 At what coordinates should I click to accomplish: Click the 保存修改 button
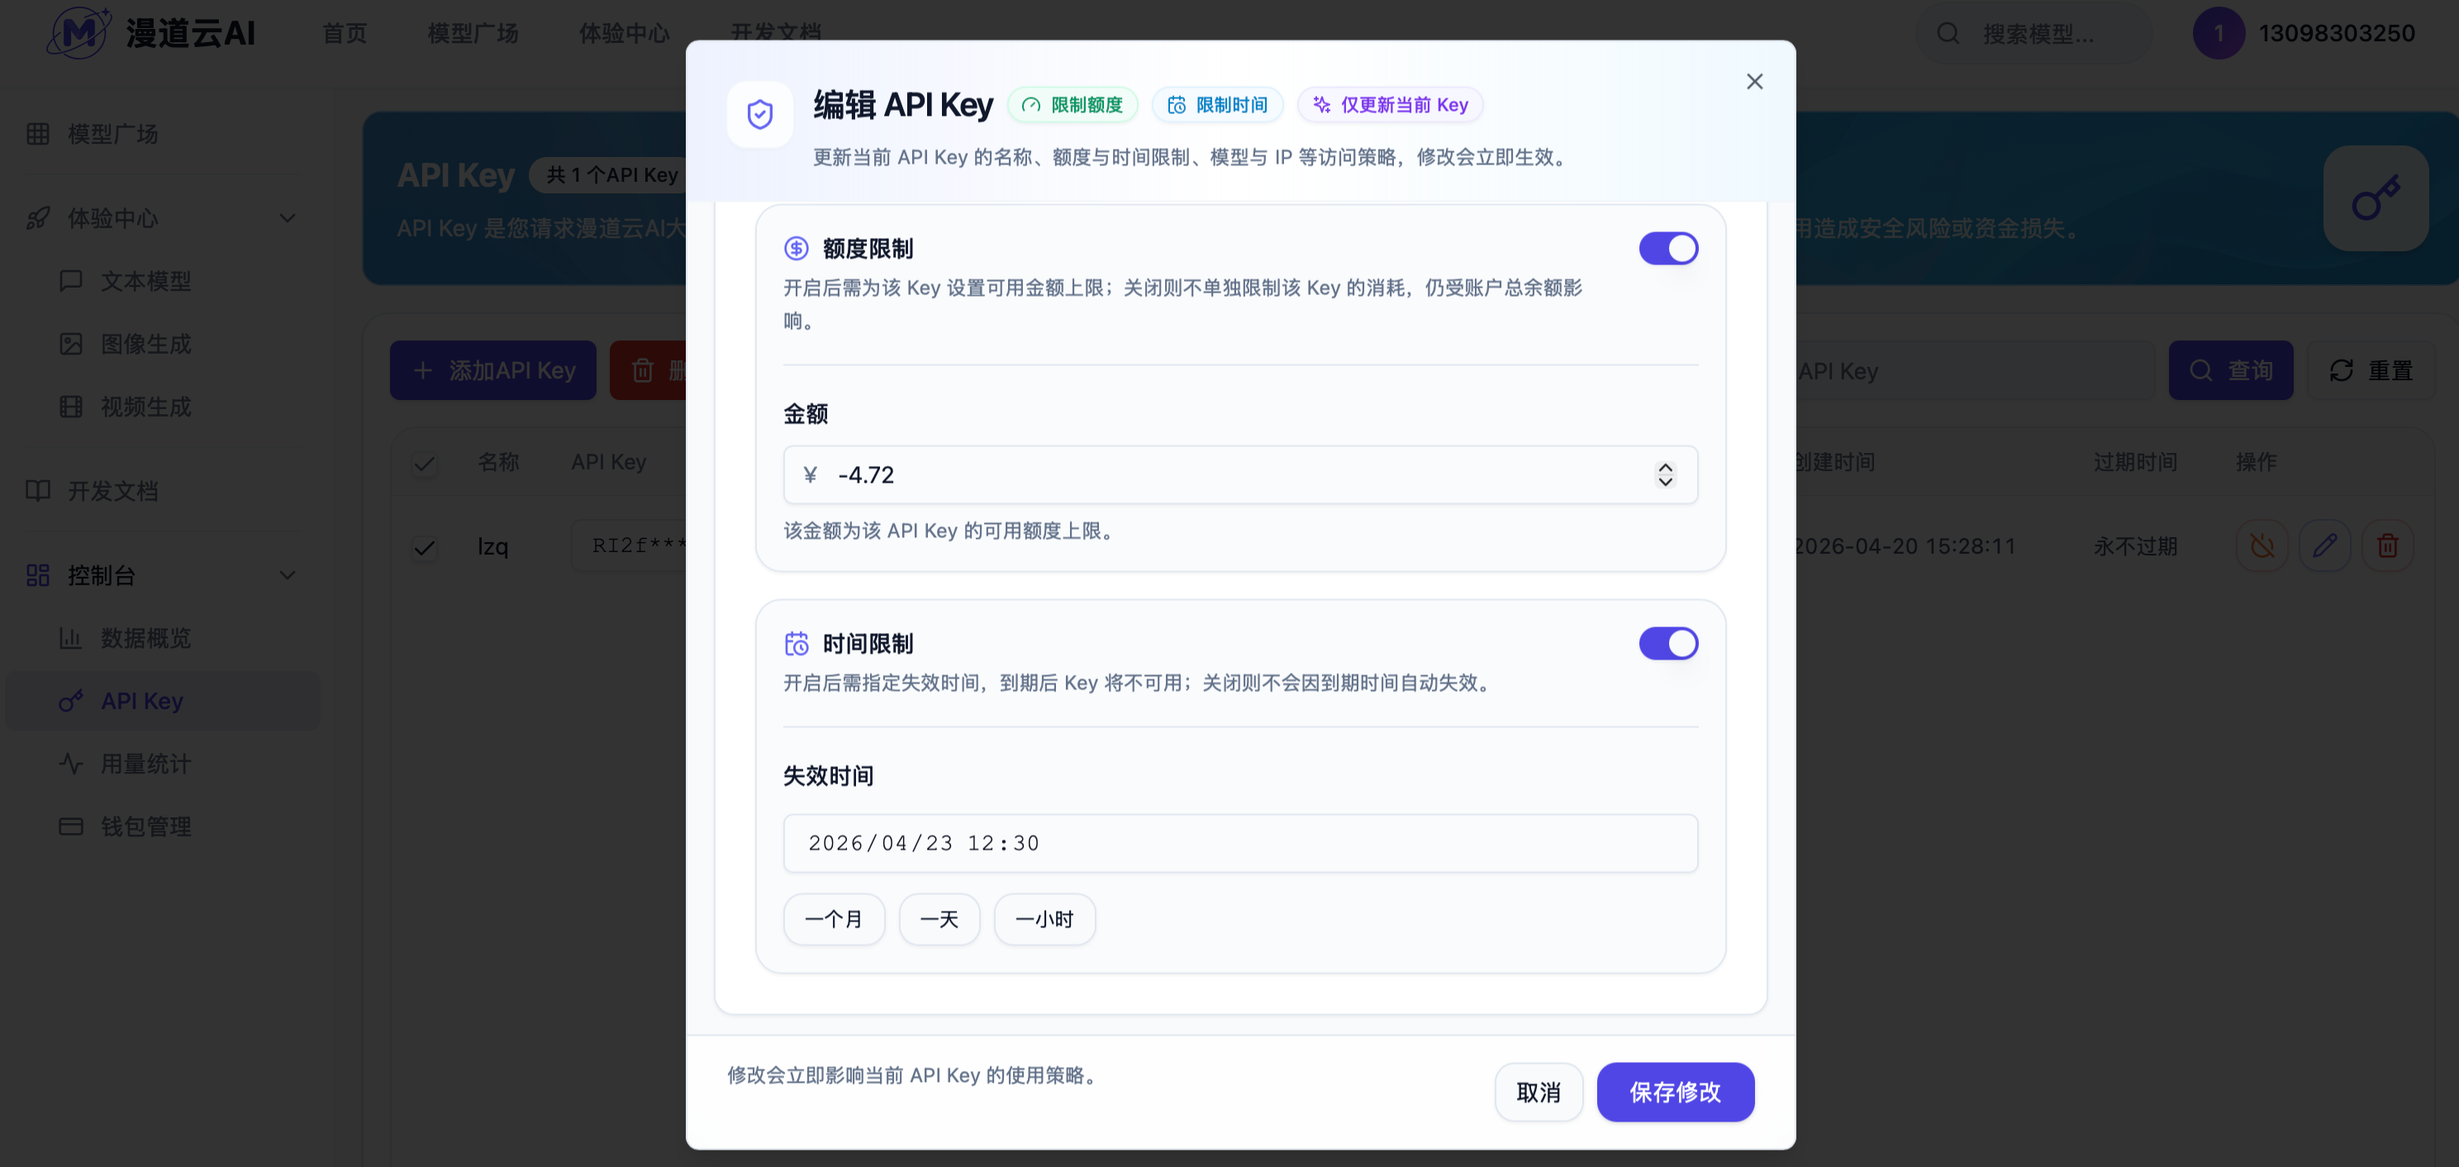(x=1674, y=1093)
